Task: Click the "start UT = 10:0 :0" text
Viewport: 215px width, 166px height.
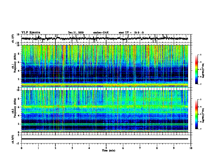Action: click(x=131, y=33)
